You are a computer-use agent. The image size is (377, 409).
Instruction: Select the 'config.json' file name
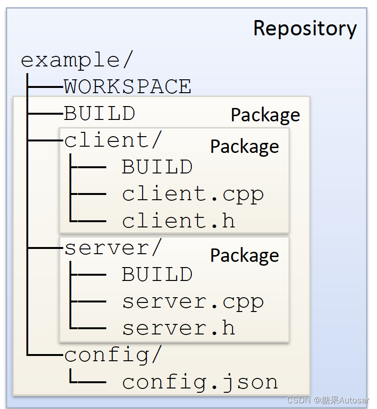click(x=200, y=382)
